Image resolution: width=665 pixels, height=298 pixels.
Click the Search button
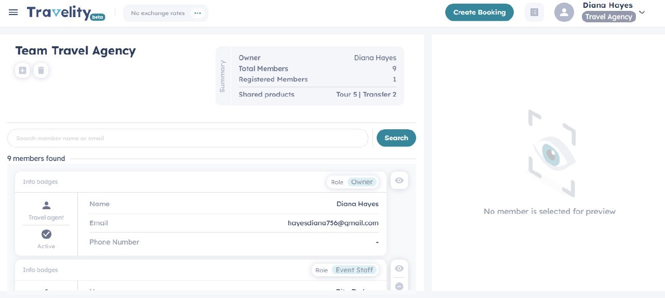pyautogui.click(x=396, y=138)
